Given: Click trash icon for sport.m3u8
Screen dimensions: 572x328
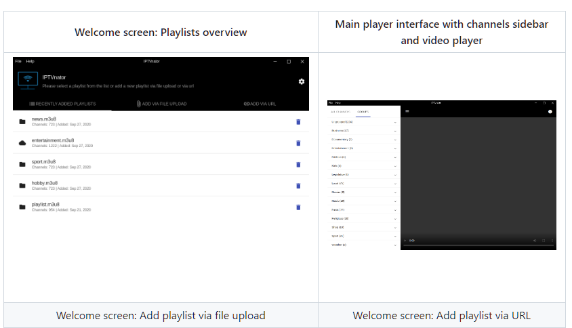Looking at the screenshot, I should [298, 165].
